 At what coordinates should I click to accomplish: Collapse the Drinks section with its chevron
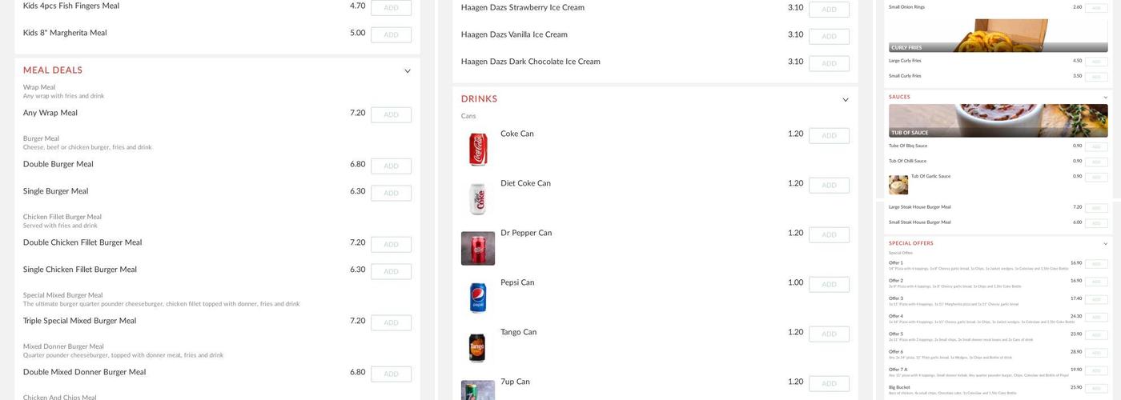coord(845,100)
